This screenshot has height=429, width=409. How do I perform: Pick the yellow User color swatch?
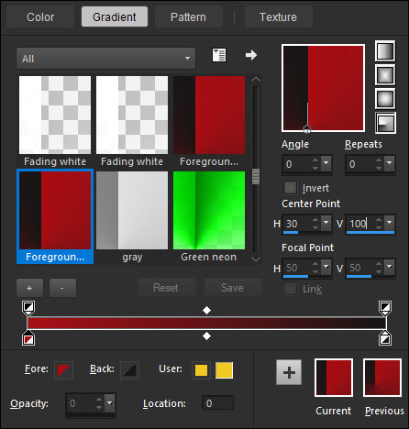coord(224,370)
